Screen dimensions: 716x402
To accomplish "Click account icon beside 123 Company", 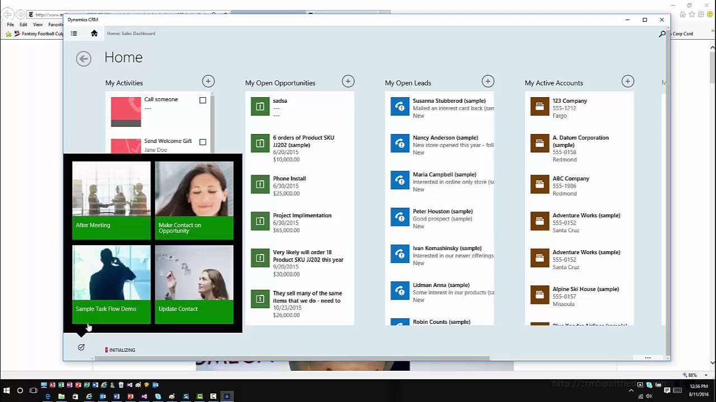I will 540,106.
